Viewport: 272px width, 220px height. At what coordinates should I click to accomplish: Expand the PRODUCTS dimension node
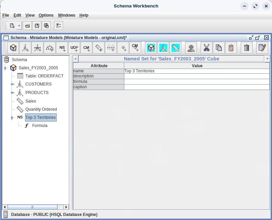(x=12, y=93)
